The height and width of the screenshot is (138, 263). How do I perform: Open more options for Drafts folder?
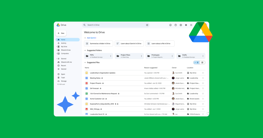(x=203, y=56)
